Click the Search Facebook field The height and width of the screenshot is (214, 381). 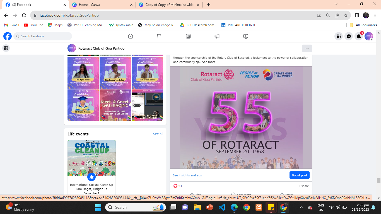(x=43, y=36)
